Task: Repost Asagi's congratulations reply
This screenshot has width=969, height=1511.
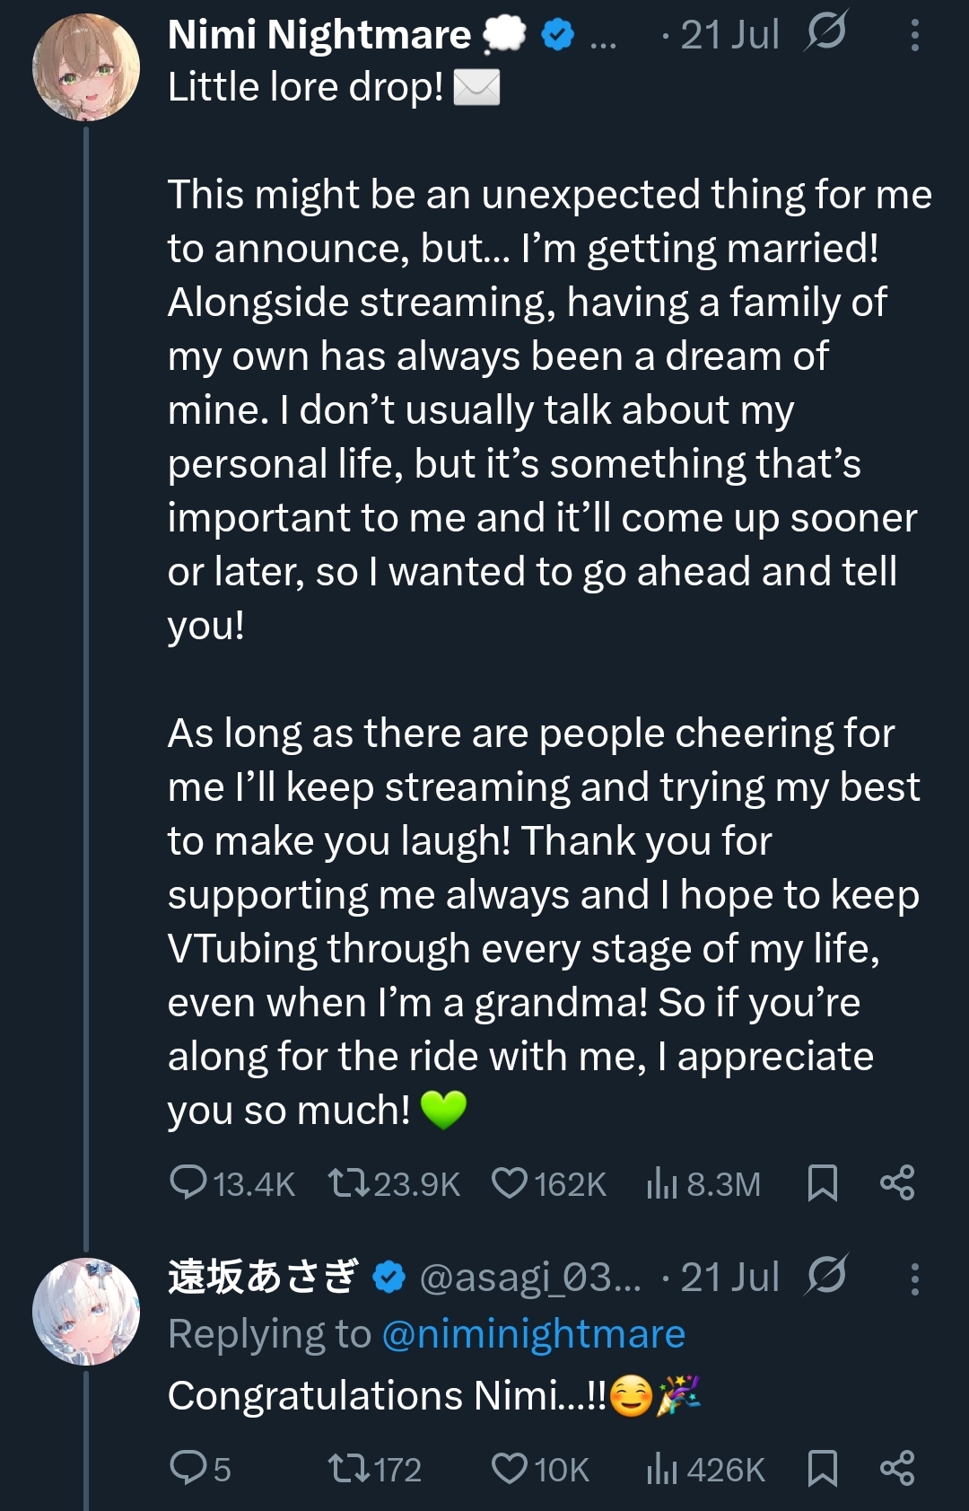Action: point(348,1468)
